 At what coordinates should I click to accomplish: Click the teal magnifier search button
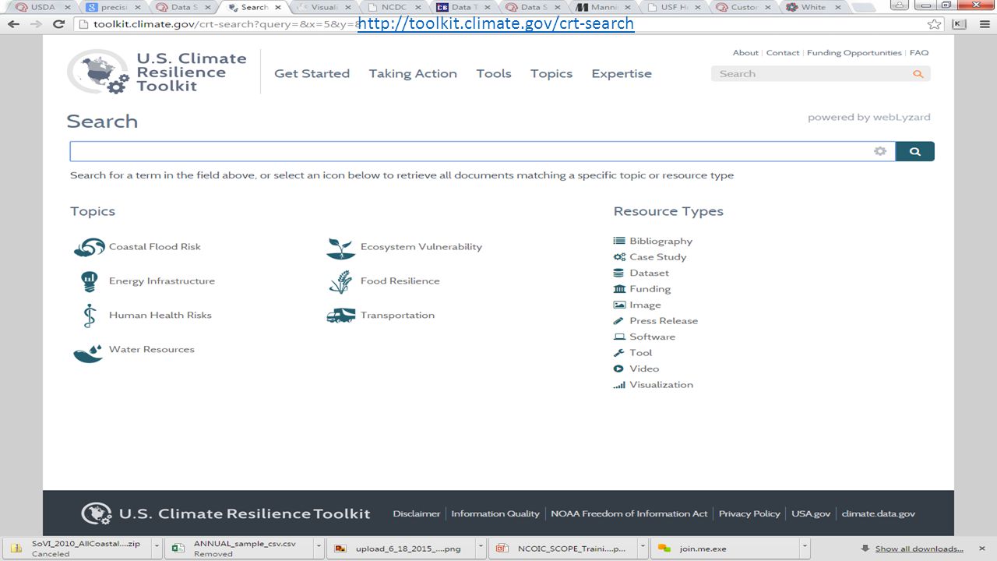coord(915,151)
